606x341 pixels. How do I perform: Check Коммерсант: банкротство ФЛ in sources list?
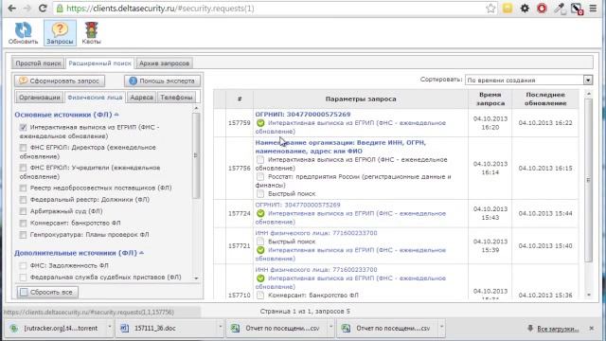23,224
